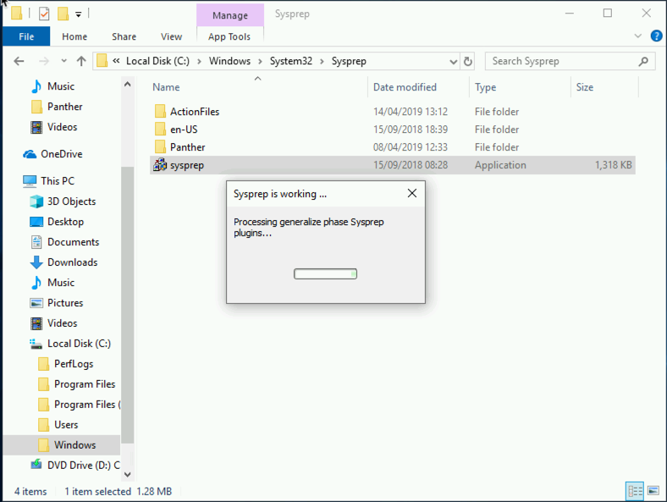Click the date 14/04/2019 13:12
Viewport: 667px width, 502px height.
click(x=411, y=112)
